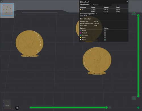This screenshot has height=111, width=142.
Task: Click the 'Filament change times: 0' text
Action: [x=88, y=14]
